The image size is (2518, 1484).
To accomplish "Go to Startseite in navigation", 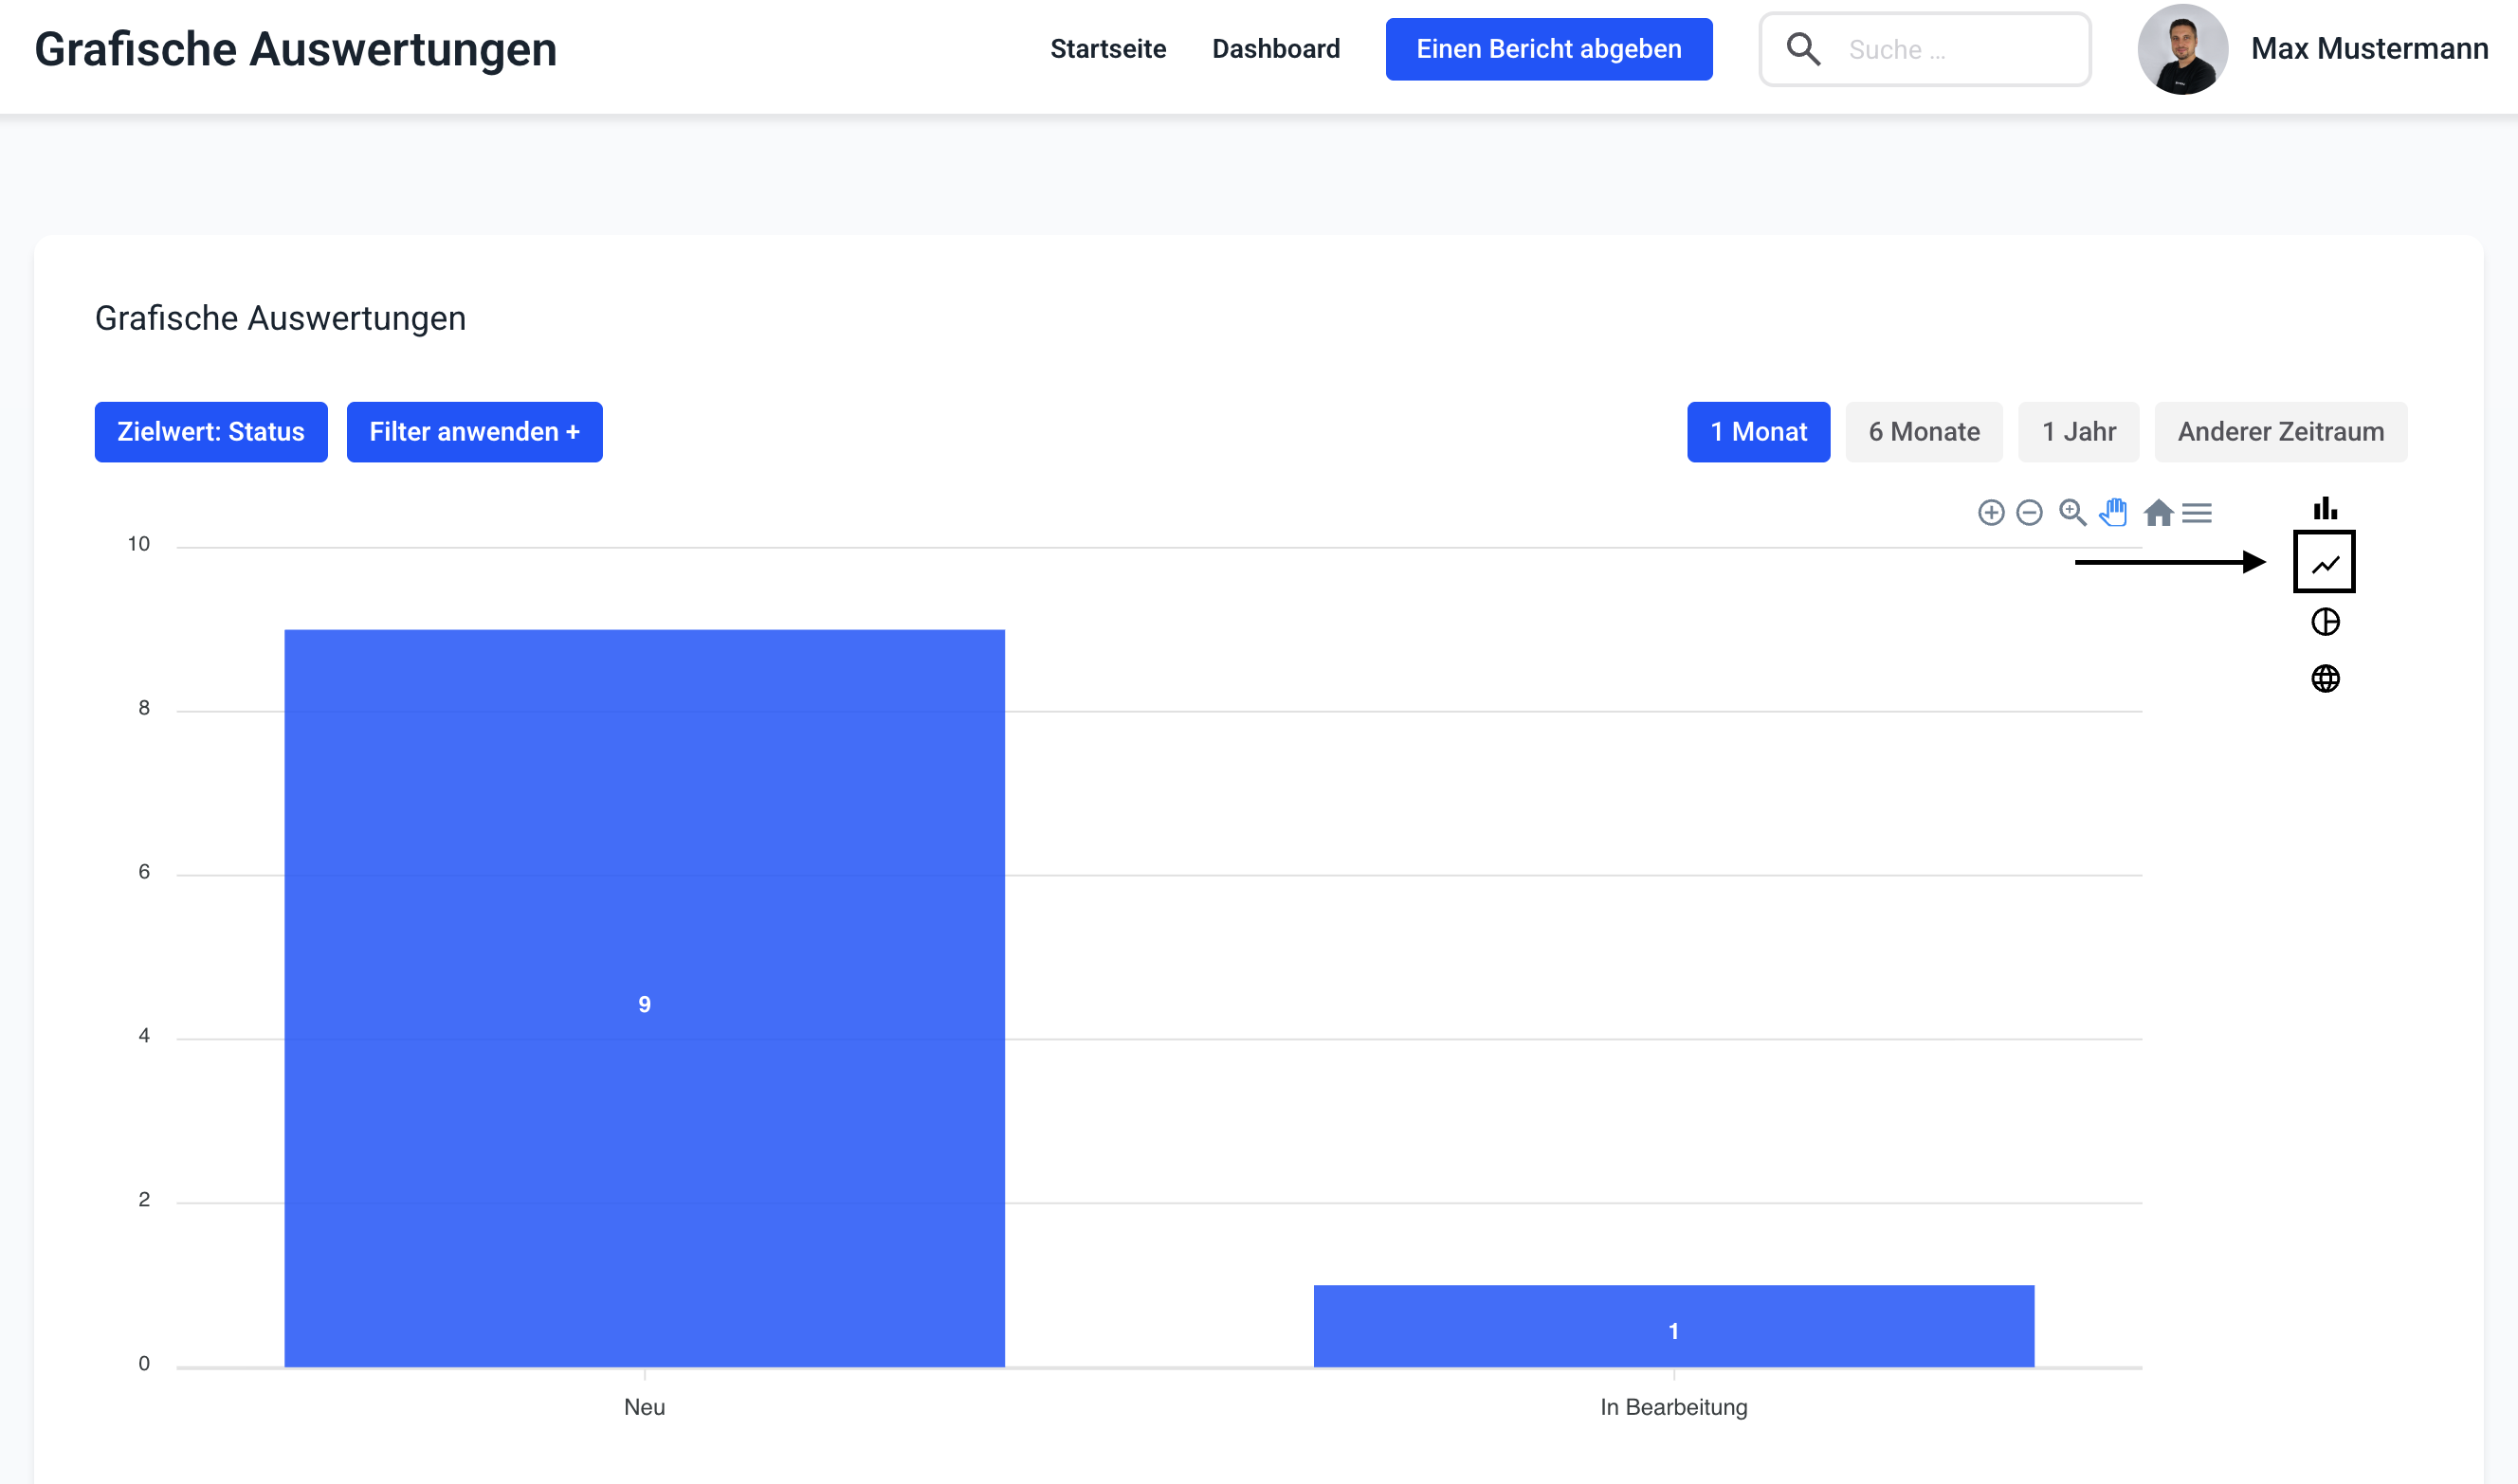I will click(x=1107, y=49).
